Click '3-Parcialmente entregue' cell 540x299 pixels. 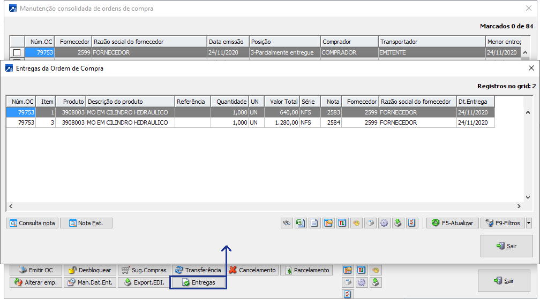tap(285, 52)
